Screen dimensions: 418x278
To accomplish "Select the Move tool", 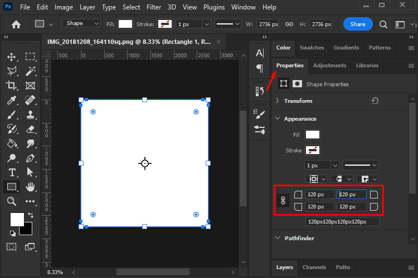I will point(11,57).
